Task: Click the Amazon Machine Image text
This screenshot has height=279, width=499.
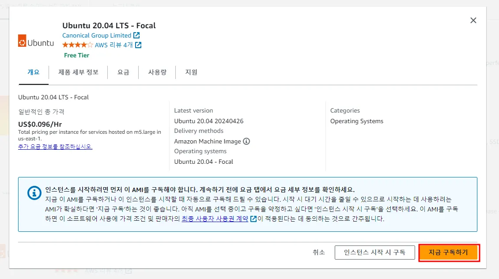Action: [208, 141]
